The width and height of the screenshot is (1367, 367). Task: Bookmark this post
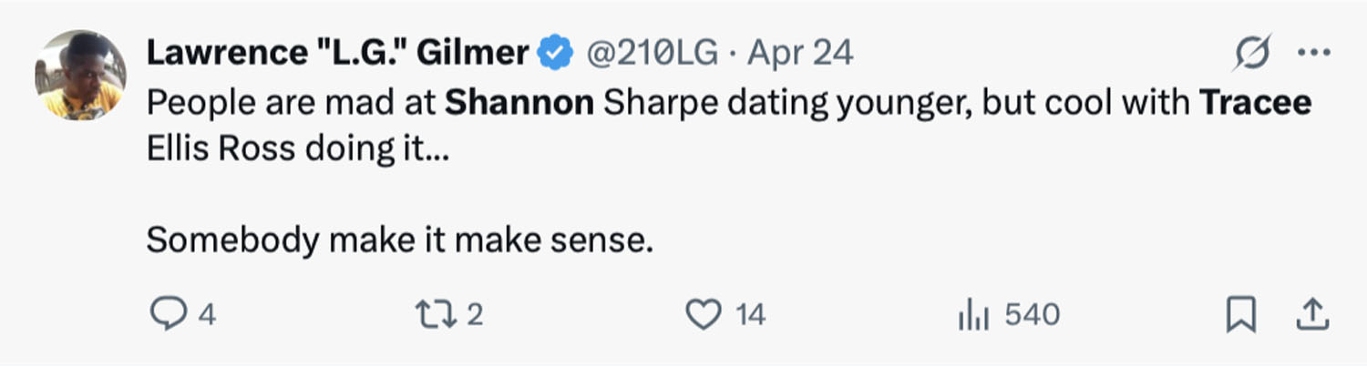click(x=1241, y=316)
